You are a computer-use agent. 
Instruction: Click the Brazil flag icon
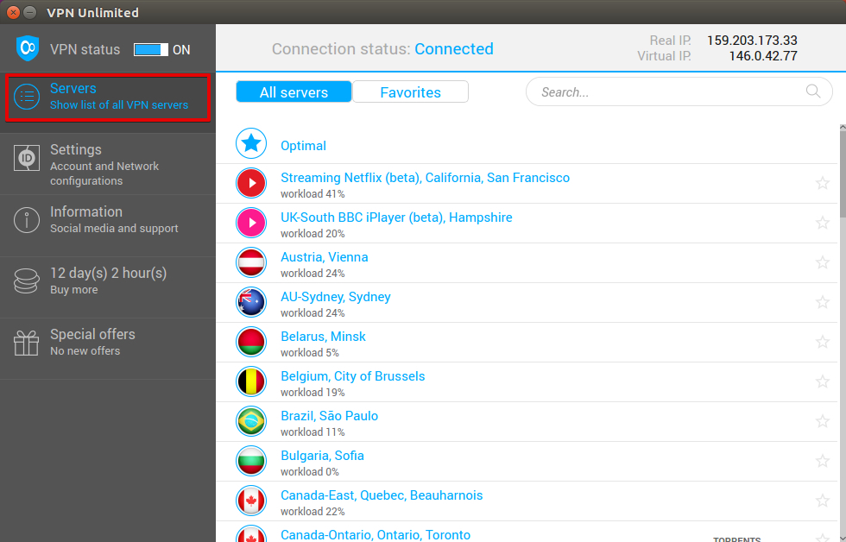point(251,421)
